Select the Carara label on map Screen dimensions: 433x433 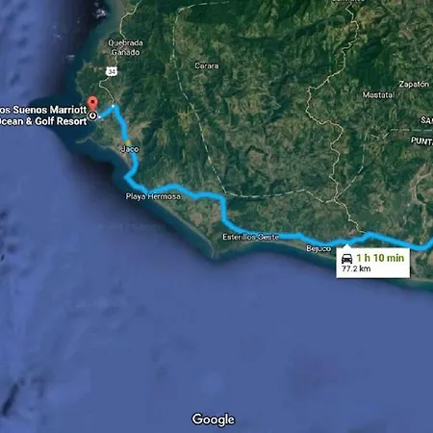(x=207, y=65)
